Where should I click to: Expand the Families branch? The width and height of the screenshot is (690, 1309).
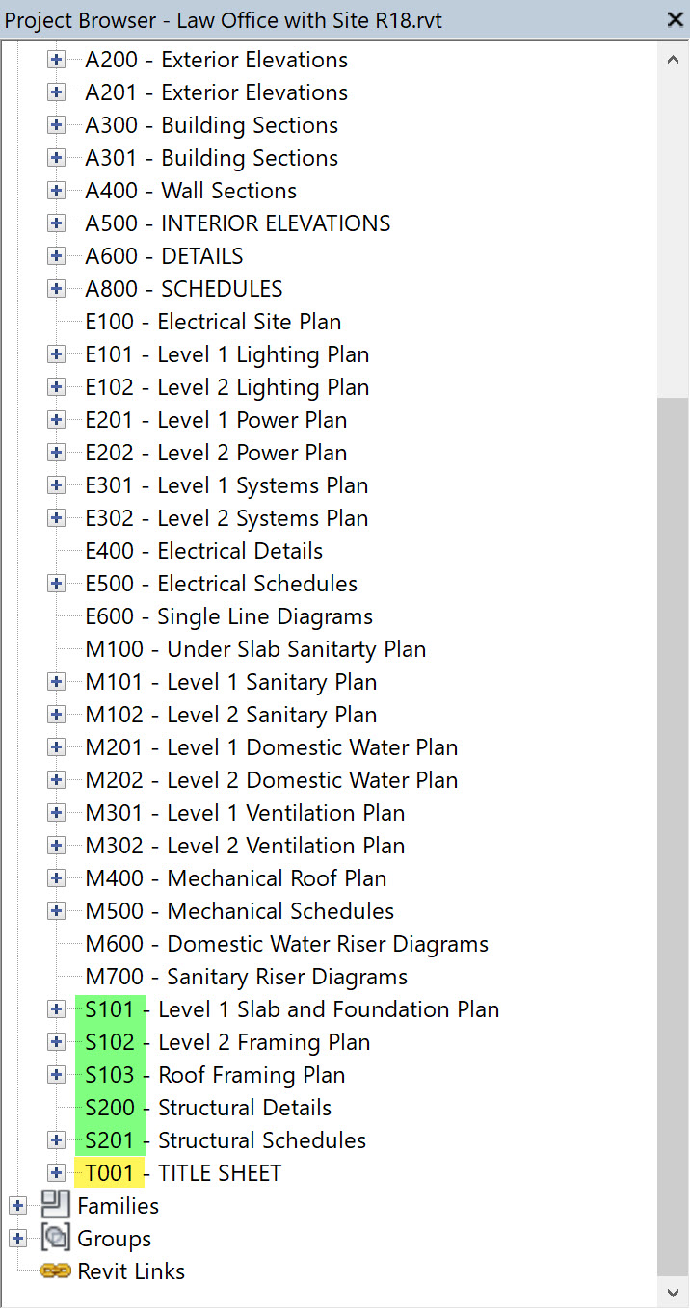pos(17,1205)
